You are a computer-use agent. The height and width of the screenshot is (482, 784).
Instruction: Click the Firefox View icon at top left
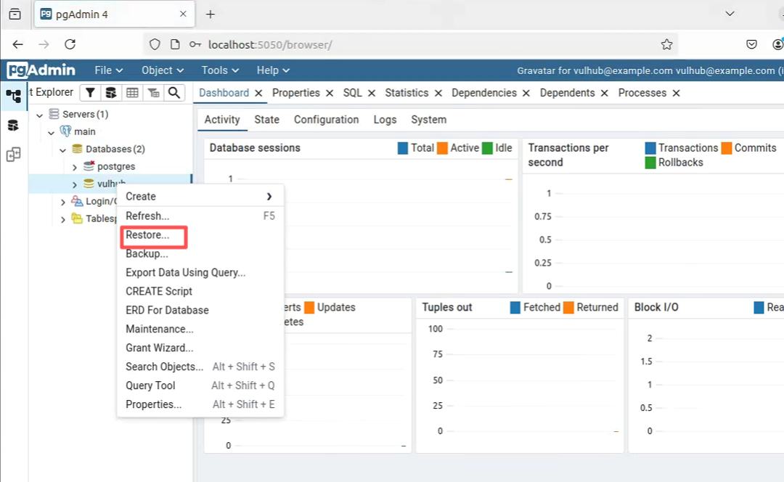tap(15, 14)
